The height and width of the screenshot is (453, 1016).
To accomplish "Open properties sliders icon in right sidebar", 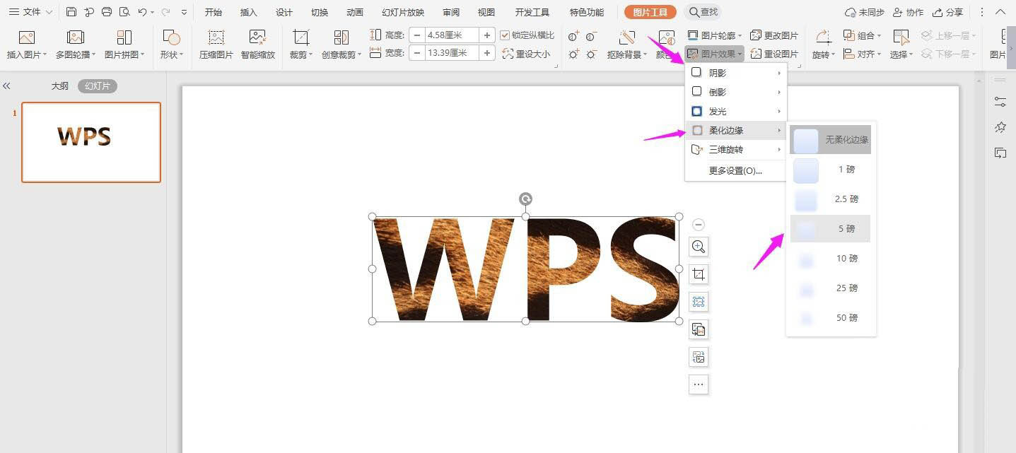I will (x=1000, y=102).
